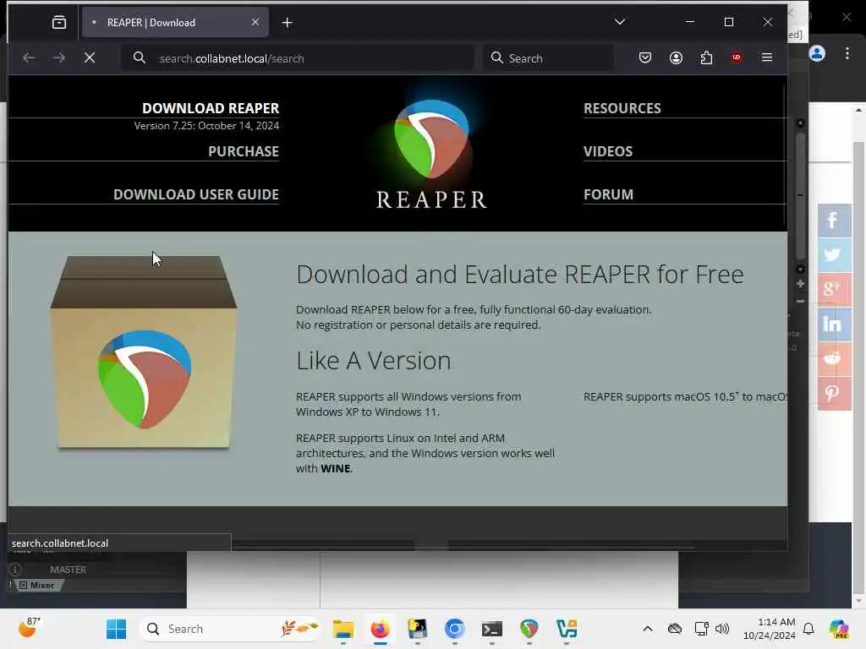Click the Firefox page horizontal scrollbar

click(x=430, y=546)
